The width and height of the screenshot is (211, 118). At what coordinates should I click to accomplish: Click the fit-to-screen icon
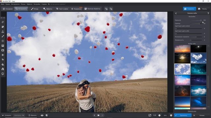click(150, 115)
